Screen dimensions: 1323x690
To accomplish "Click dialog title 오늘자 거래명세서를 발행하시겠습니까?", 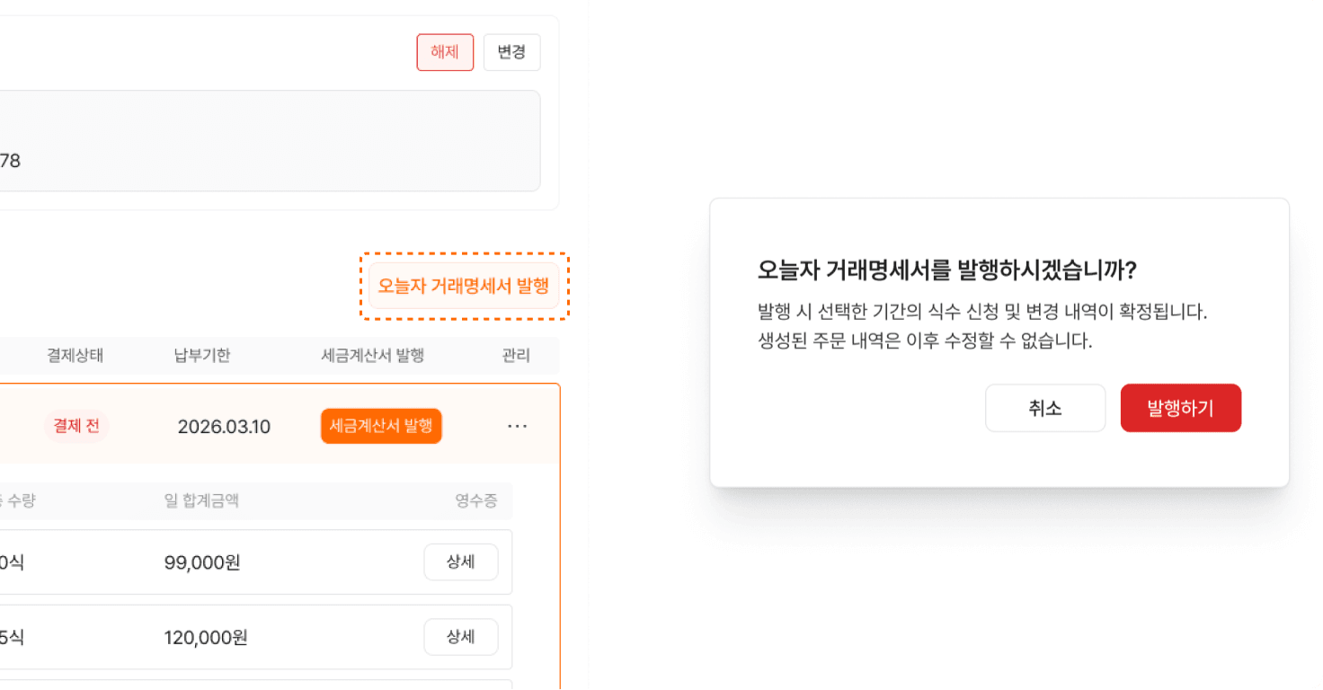I will pyautogui.click(x=947, y=270).
